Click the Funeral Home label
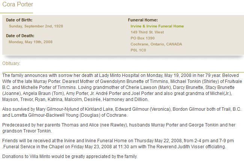This screenshot has height=161, width=244. coord(143,20)
